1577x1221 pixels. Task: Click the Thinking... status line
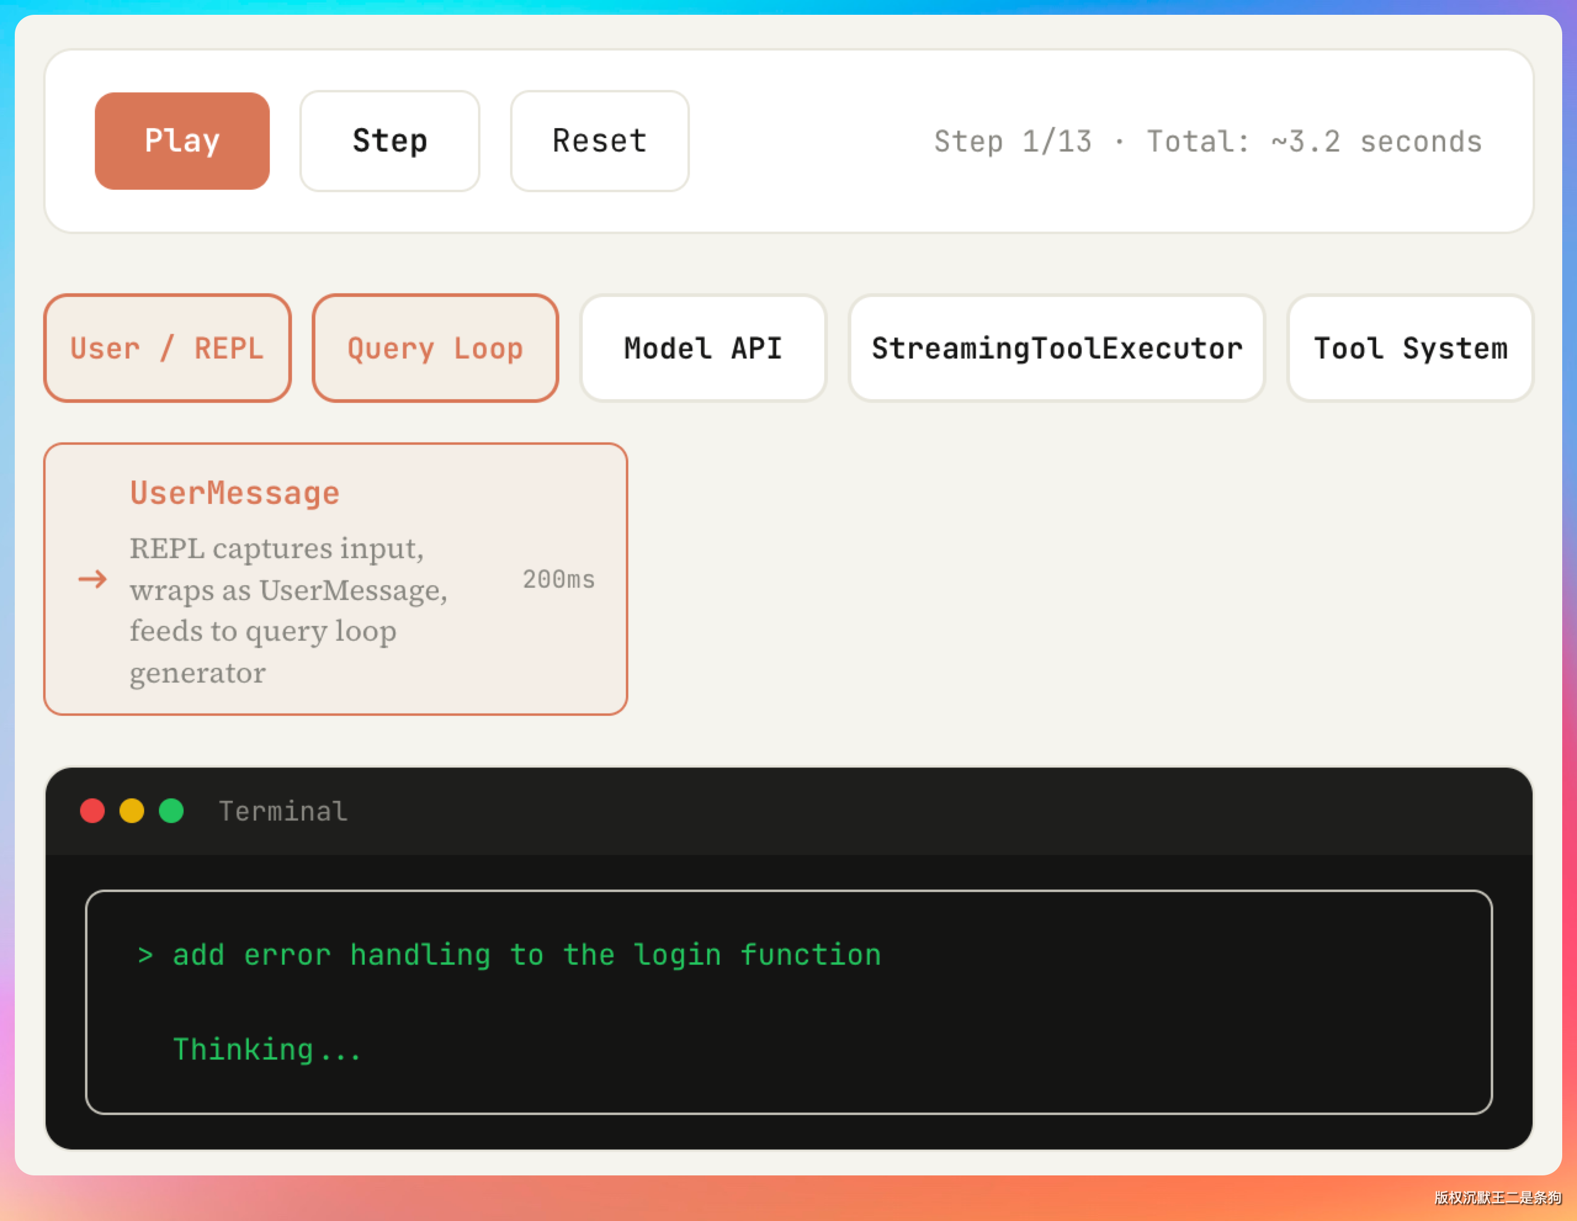click(267, 1049)
